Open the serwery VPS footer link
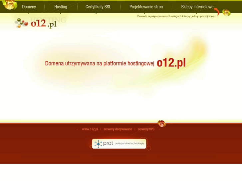The width and height of the screenshot is (242, 181). (x=146, y=129)
